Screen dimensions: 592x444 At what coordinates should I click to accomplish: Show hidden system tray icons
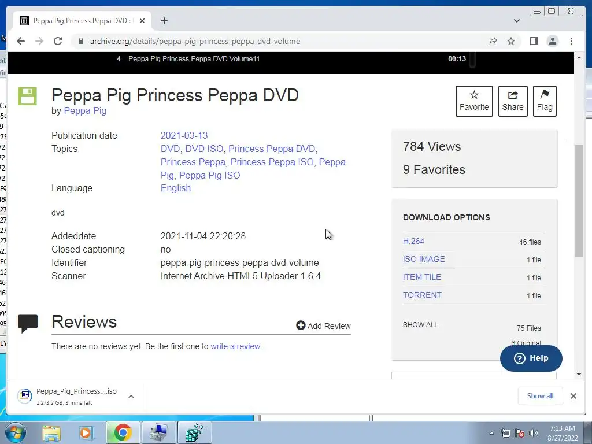[x=491, y=433]
